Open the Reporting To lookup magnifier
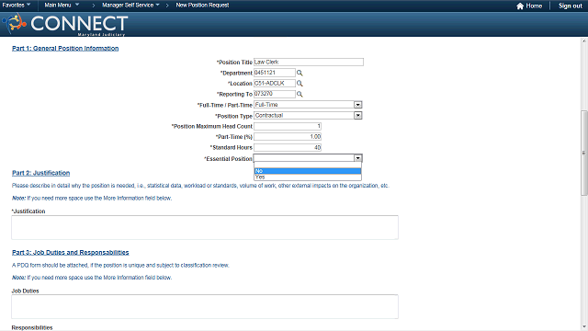 [x=300, y=94]
